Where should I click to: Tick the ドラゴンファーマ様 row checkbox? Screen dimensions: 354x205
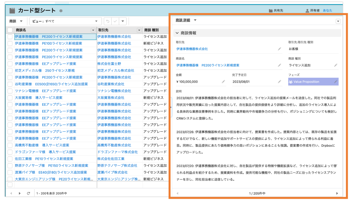coord(10,152)
